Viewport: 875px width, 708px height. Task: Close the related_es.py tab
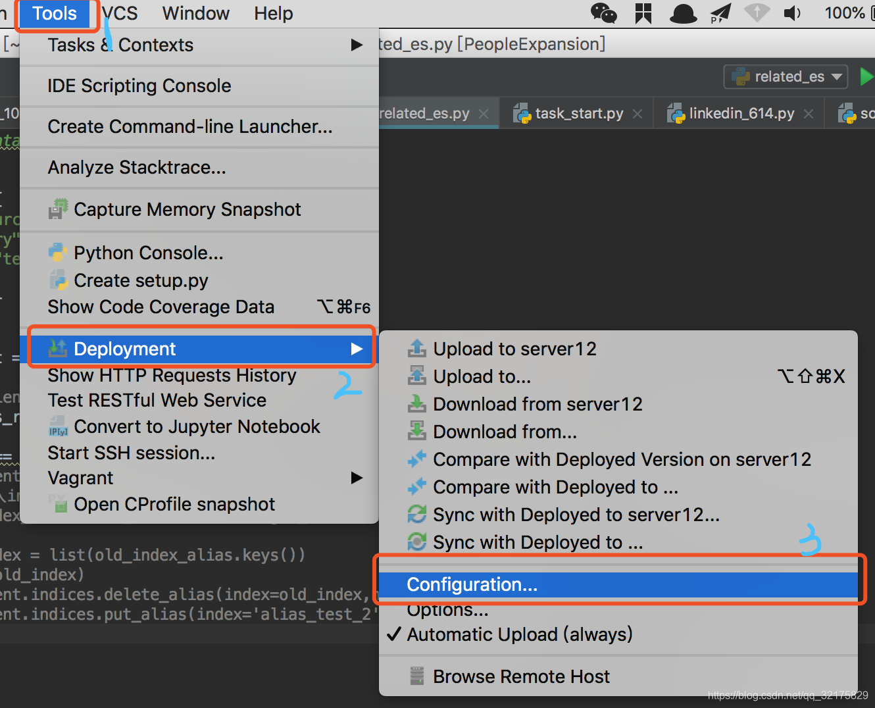tap(484, 114)
